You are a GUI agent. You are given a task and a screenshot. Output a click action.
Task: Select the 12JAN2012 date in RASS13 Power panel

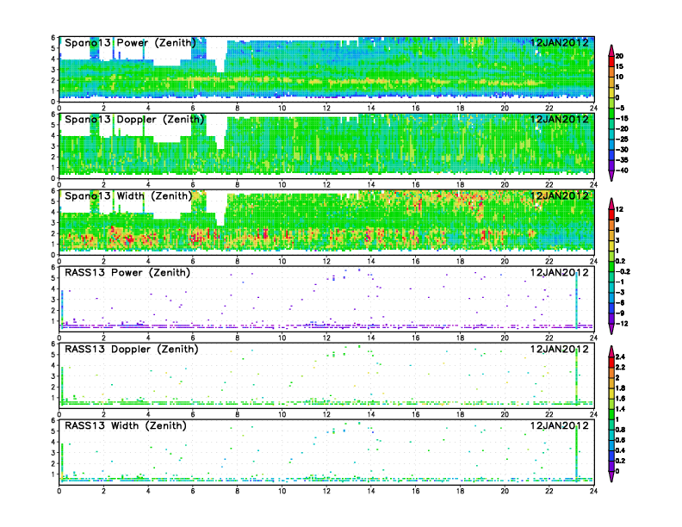[x=560, y=273]
